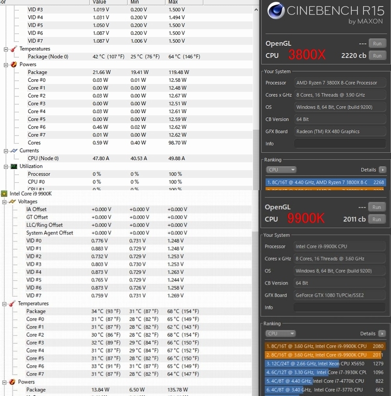Image resolution: width=391 pixels, height=396 pixels.
Task: Click the GeForce GTX 1080 Ti/PCIe/SSE2 field
Action: tap(339, 295)
